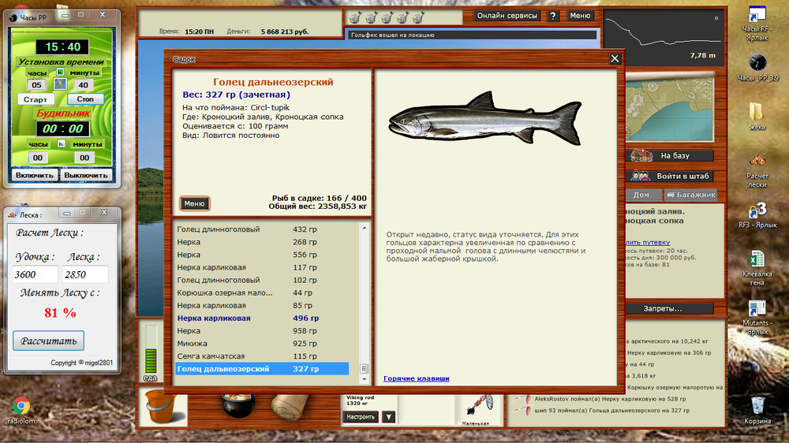Open the Горячие клавиши link
Image resolution: width=789 pixels, height=443 pixels.
click(x=416, y=378)
